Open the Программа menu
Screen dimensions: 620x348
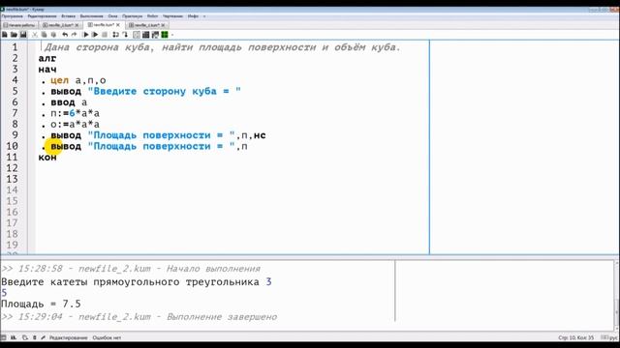pos(13,16)
